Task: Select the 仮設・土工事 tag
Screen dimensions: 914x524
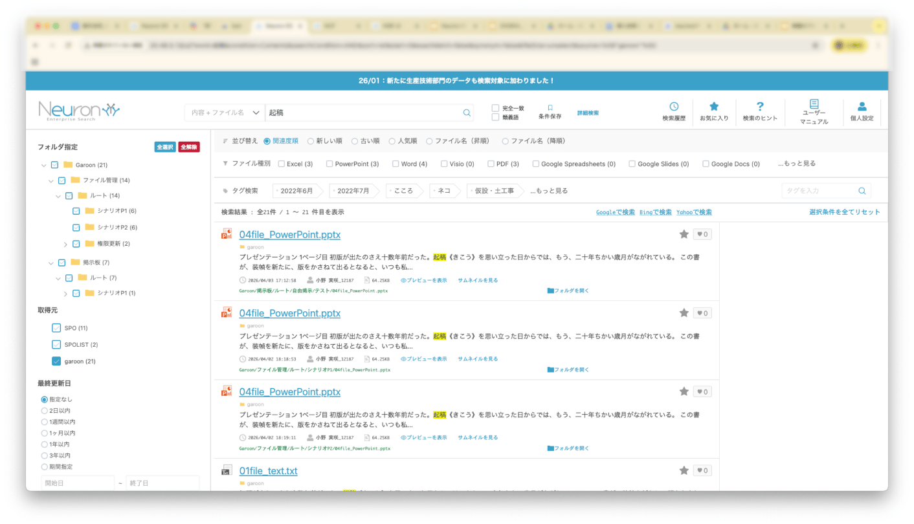Action: click(494, 191)
